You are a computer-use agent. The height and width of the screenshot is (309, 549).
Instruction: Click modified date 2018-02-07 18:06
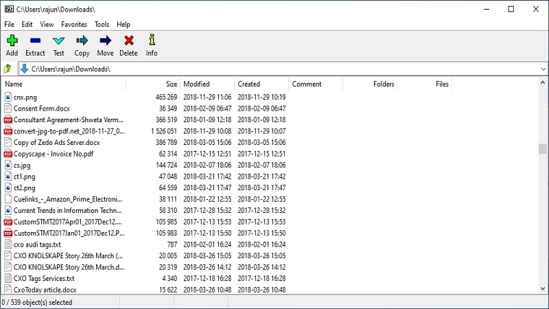click(207, 165)
